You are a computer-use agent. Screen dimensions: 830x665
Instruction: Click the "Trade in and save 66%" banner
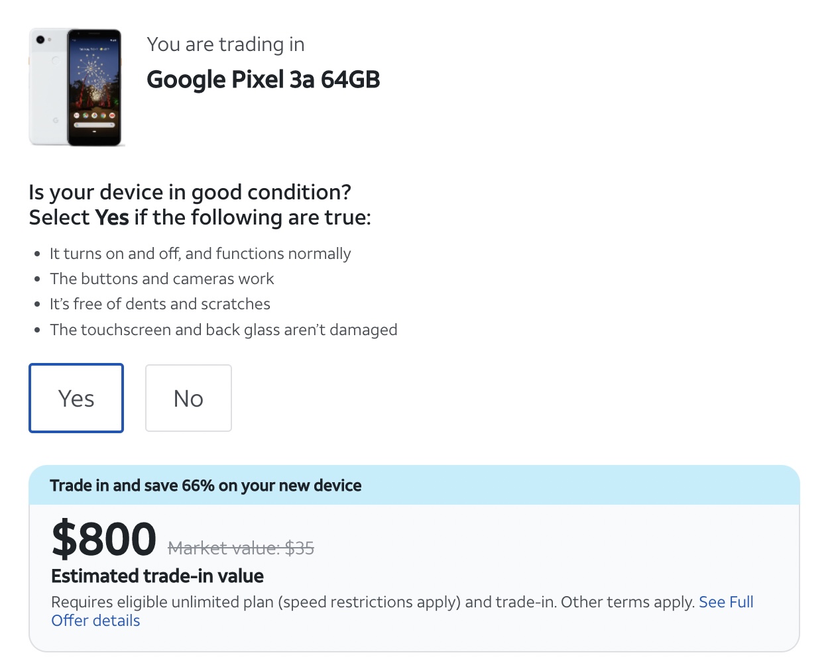pos(206,486)
